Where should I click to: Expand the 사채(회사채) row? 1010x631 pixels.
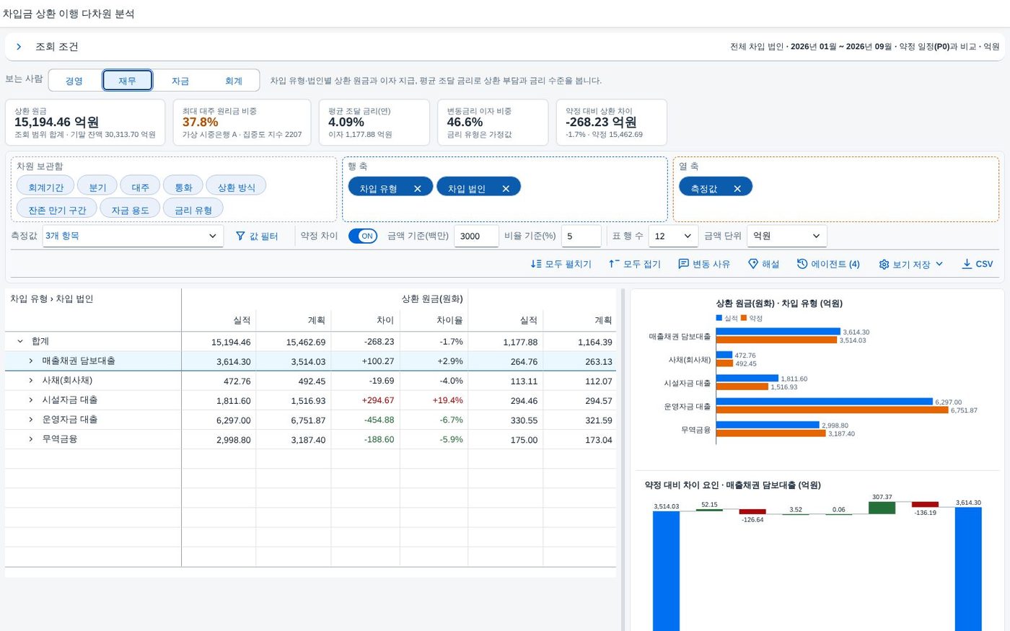point(31,380)
